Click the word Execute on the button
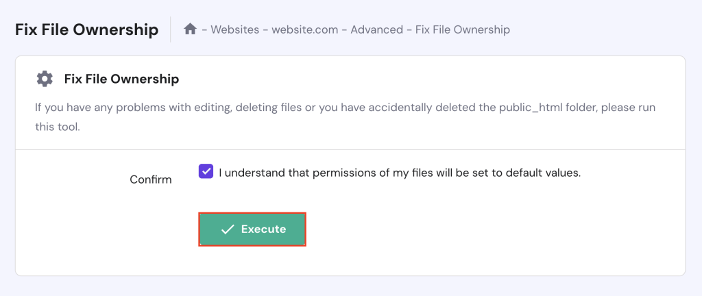The image size is (702, 296). pyautogui.click(x=263, y=230)
